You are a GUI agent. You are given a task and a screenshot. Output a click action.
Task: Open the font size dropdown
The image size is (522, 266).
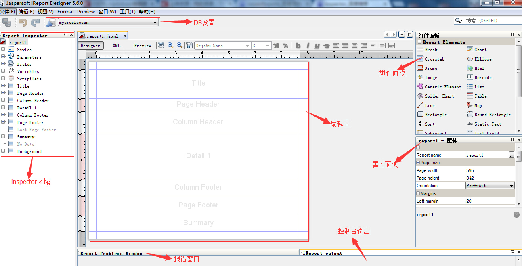[x=268, y=46]
